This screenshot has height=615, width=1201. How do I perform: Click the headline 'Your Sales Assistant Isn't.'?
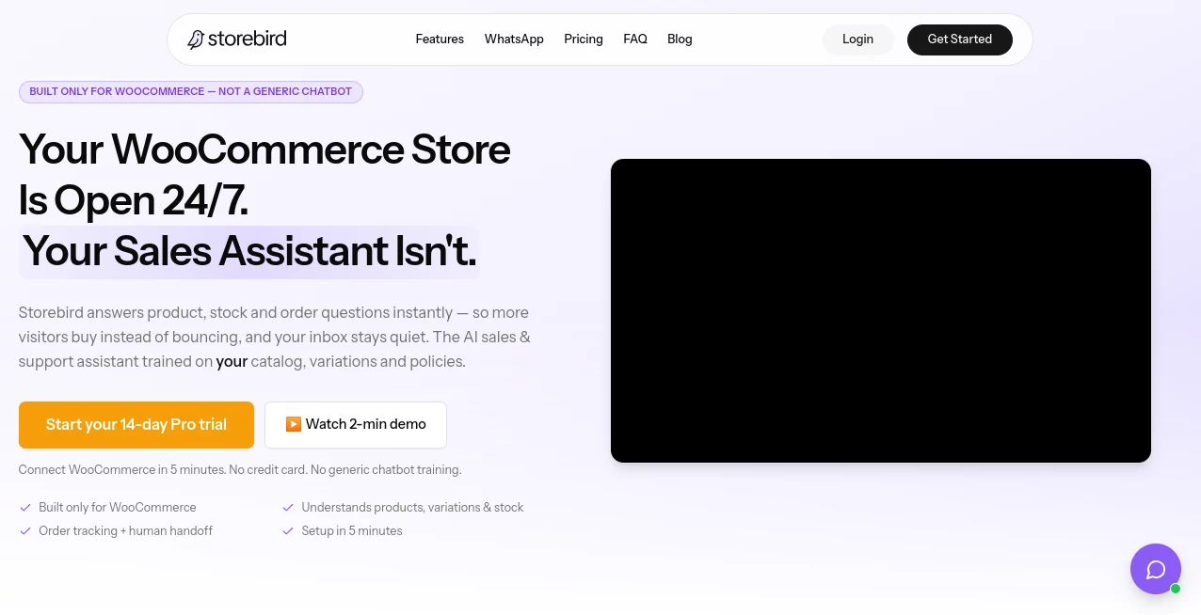click(249, 252)
